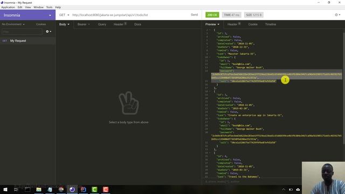Open the GET method dropdown
The height and width of the screenshot is (194, 345).
64,15
